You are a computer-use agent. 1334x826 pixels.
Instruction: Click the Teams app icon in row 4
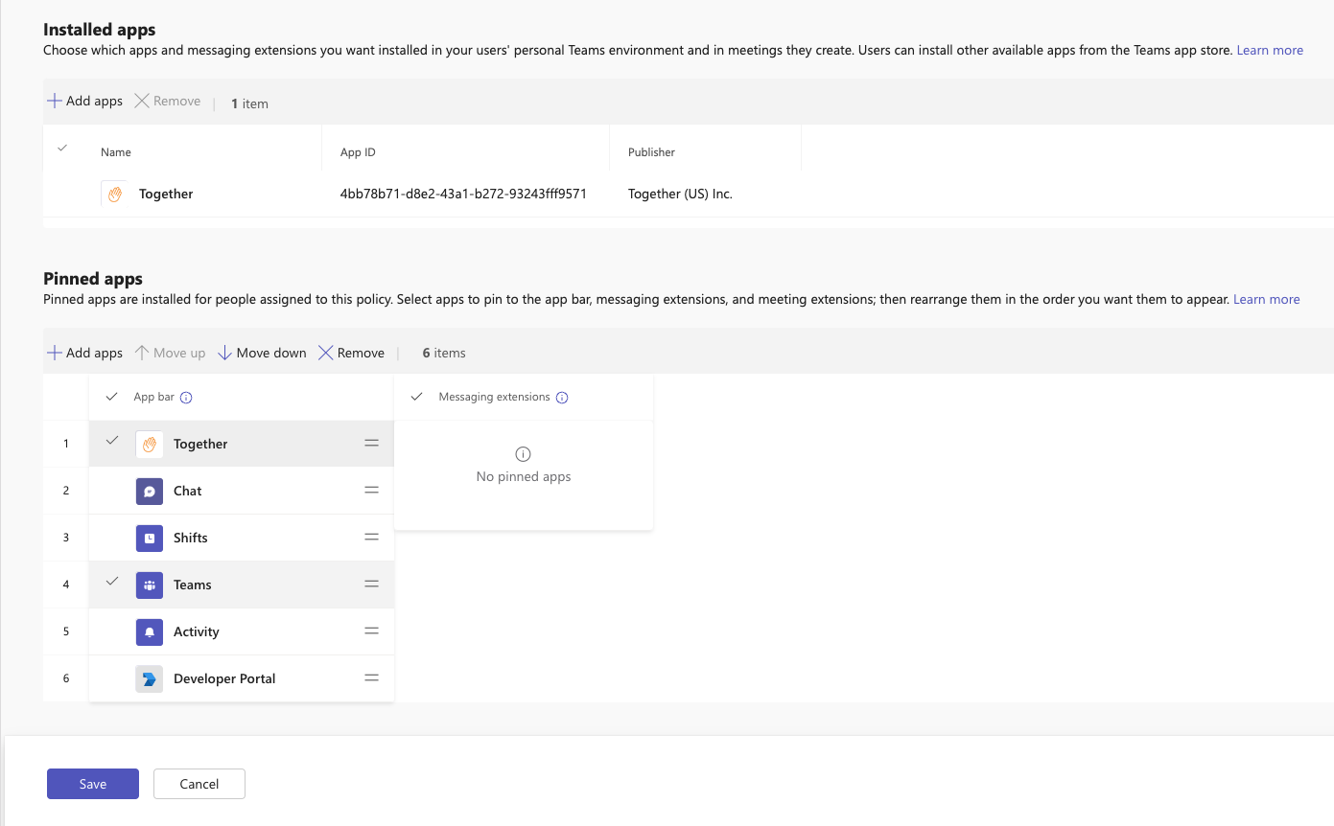(x=149, y=585)
